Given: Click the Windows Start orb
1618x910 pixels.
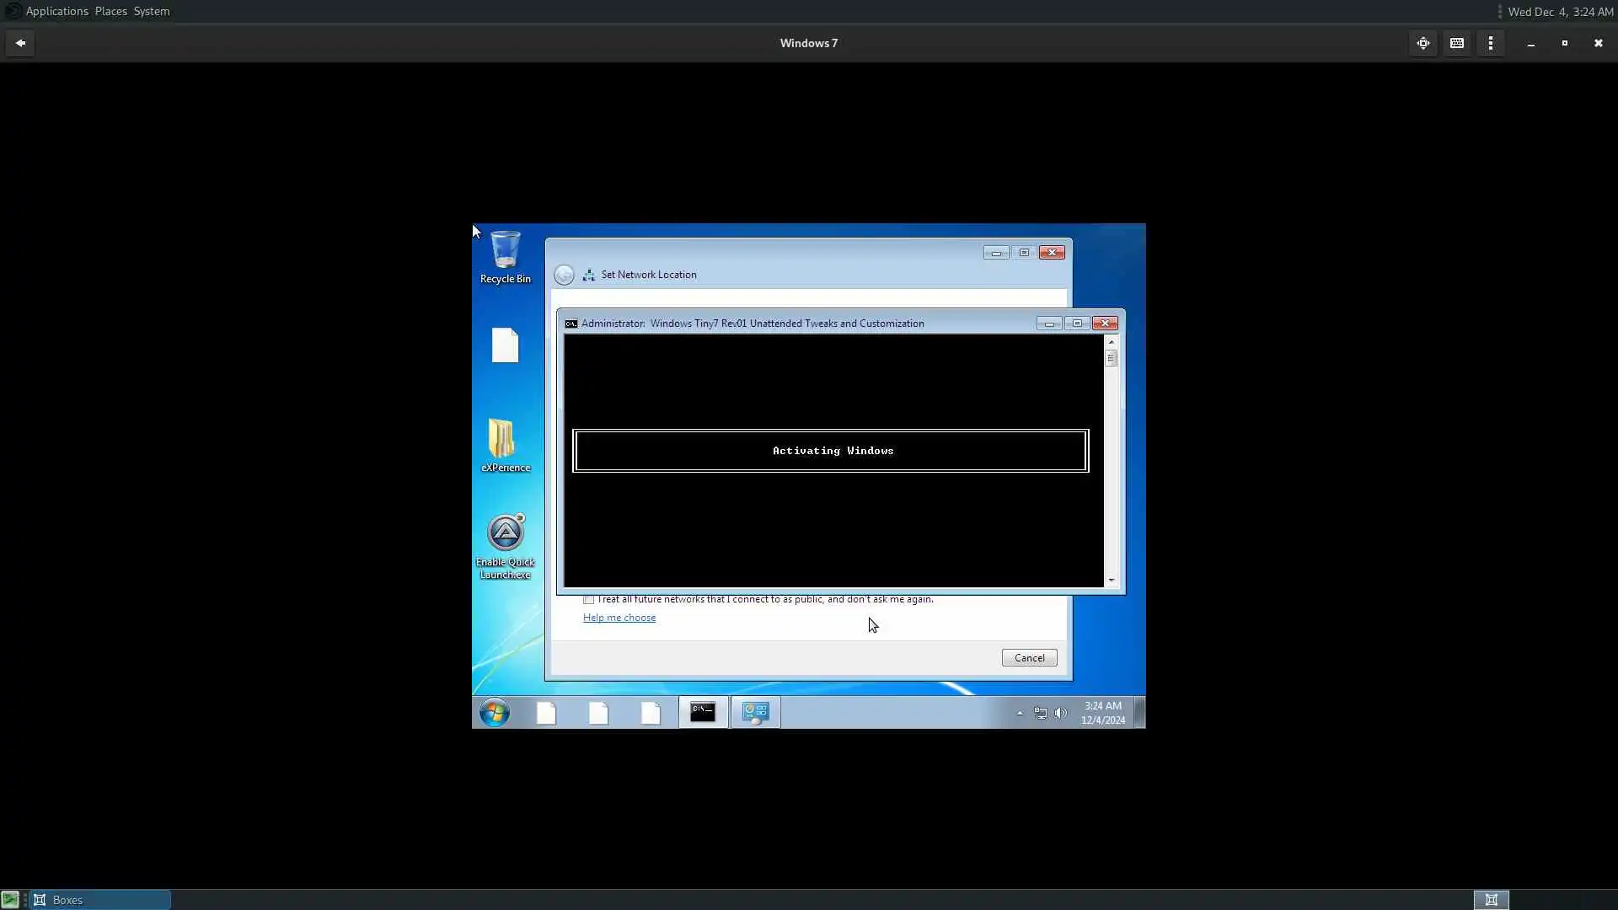Looking at the screenshot, I should [495, 713].
